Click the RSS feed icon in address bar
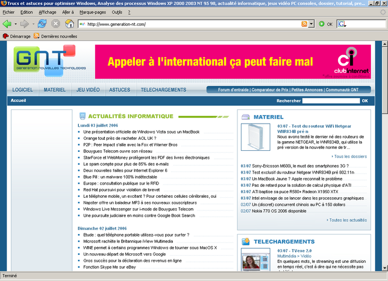The width and height of the screenshot is (388, 281). [x=304, y=24]
